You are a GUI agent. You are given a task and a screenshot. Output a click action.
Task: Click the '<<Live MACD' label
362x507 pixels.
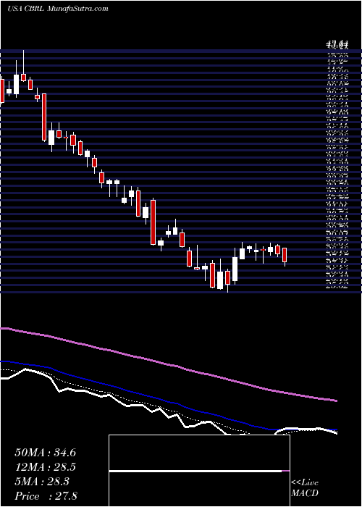[305, 487]
